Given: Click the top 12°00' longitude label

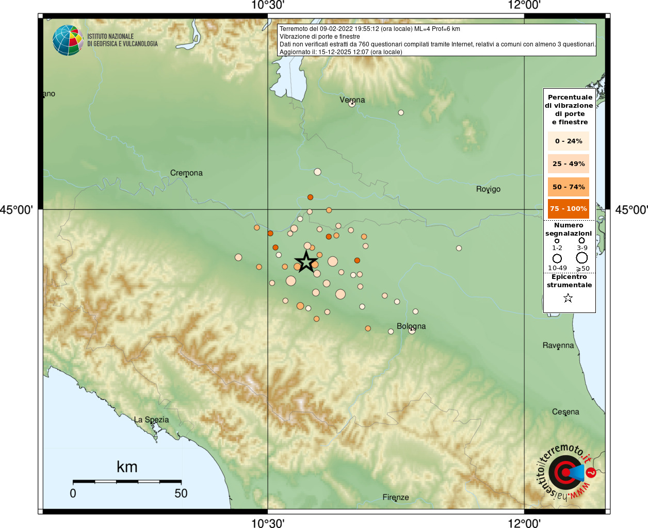Looking at the screenshot, I should (524, 5).
